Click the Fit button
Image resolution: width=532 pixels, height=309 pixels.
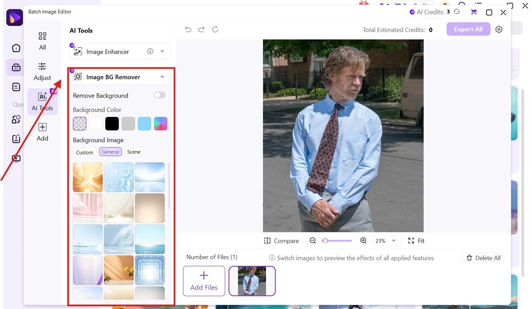click(x=416, y=241)
